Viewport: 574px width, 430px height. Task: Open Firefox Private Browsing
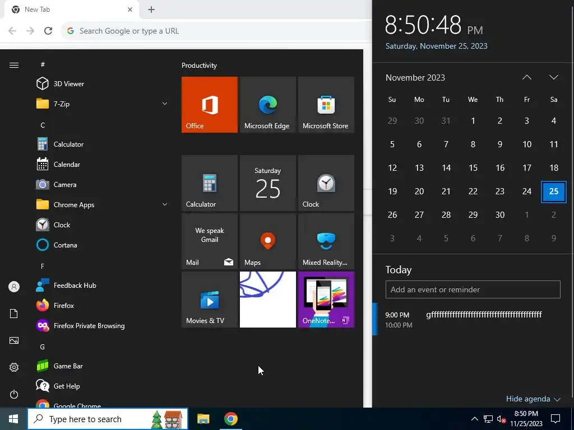coord(103,325)
